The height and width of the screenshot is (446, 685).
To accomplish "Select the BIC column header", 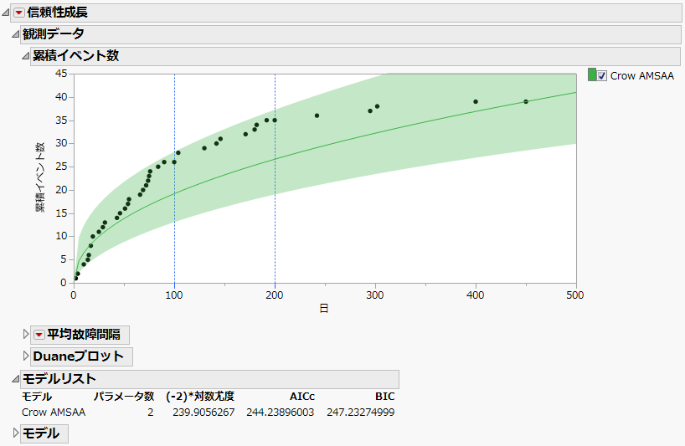I will [x=385, y=397].
